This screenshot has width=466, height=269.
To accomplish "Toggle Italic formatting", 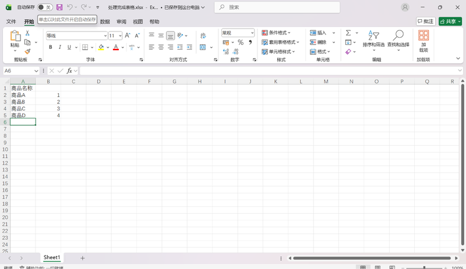I will [x=60, y=47].
